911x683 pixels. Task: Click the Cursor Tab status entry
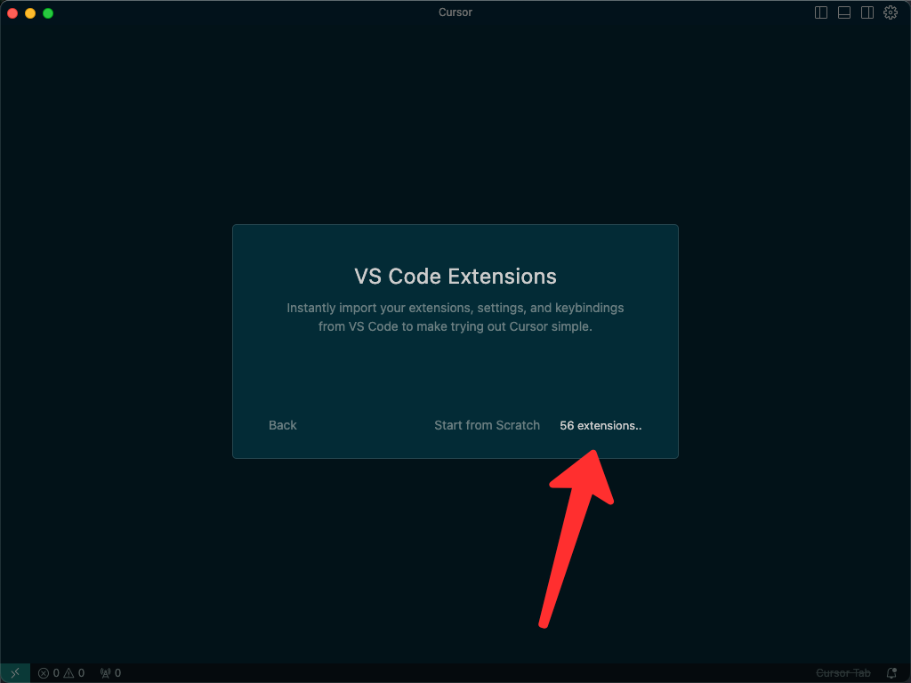tap(843, 673)
